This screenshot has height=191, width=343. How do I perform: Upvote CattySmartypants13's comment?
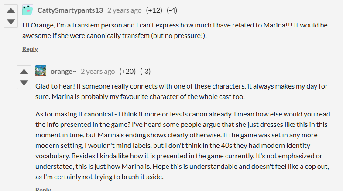pyautogui.click(x=11, y=11)
